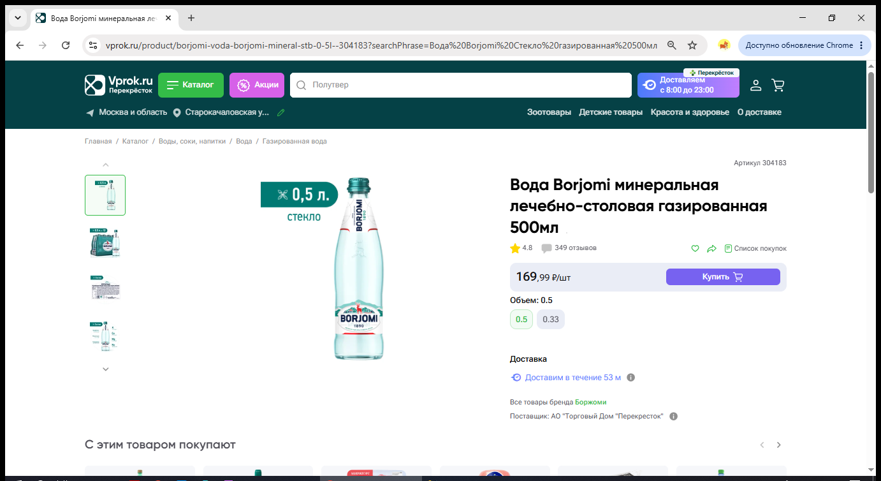This screenshot has height=481, width=881.
Task: Open Зоотовары section
Action: click(549, 112)
